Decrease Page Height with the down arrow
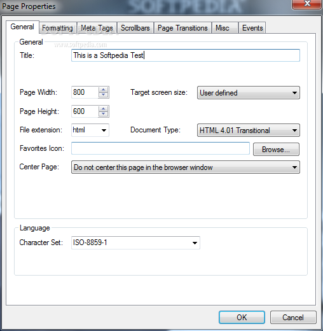The image size is (323, 331). (x=104, y=114)
